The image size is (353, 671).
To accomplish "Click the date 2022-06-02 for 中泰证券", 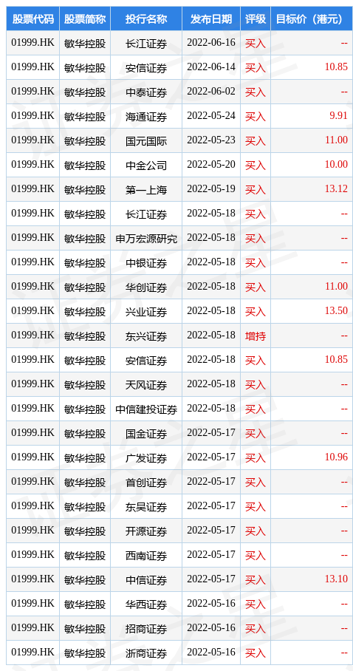I will 211,92.
